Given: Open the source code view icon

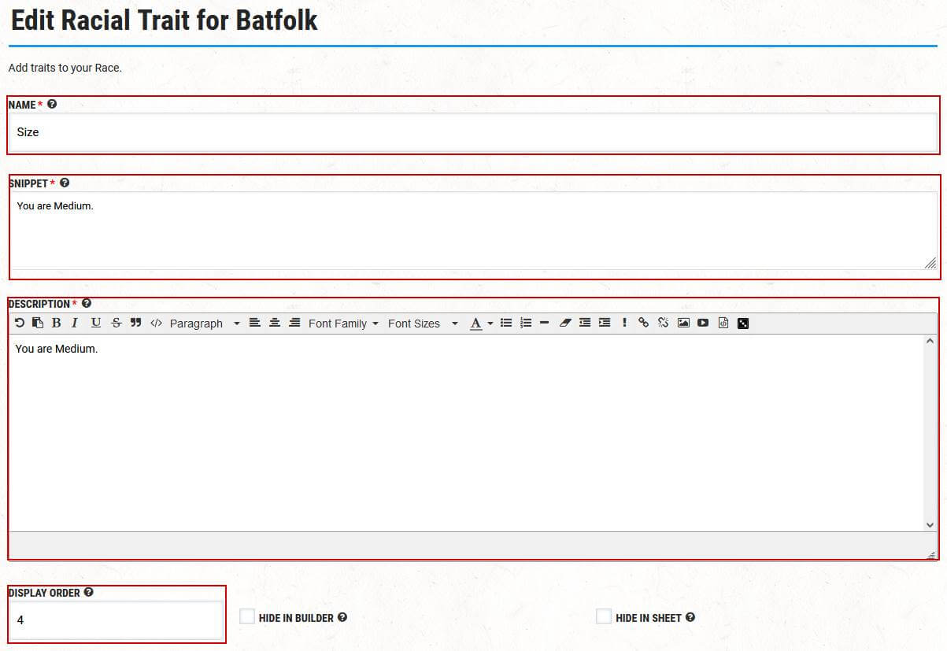Looking at the screenshot, I should 156,323.
